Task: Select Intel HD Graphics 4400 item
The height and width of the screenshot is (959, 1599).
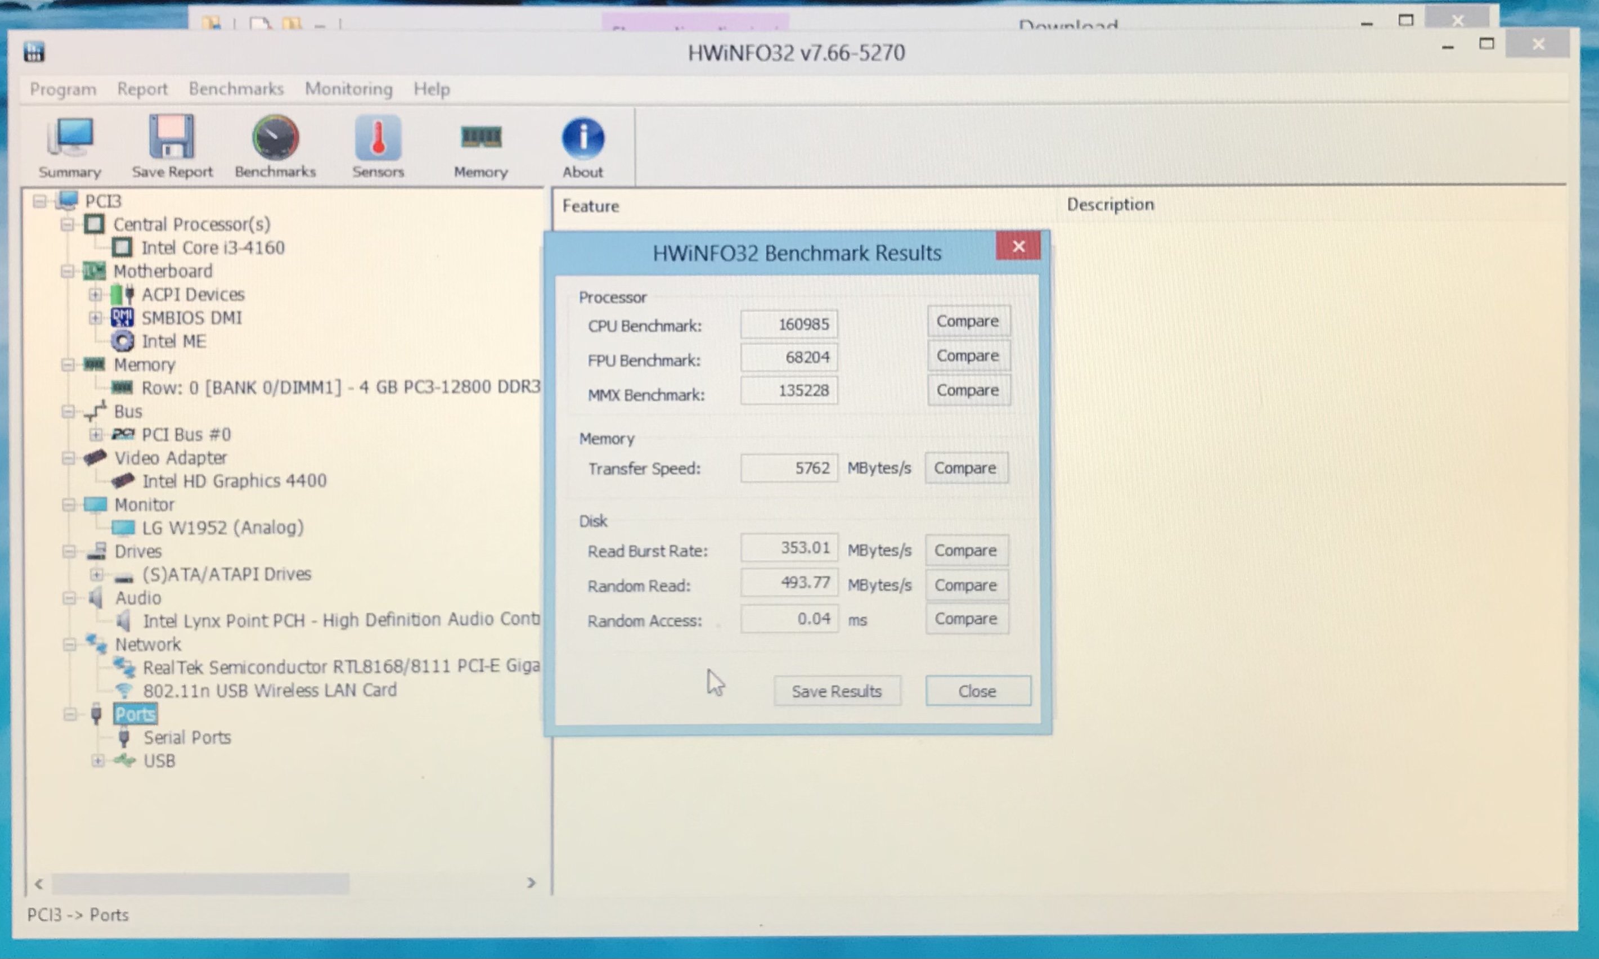Action: 234,481
